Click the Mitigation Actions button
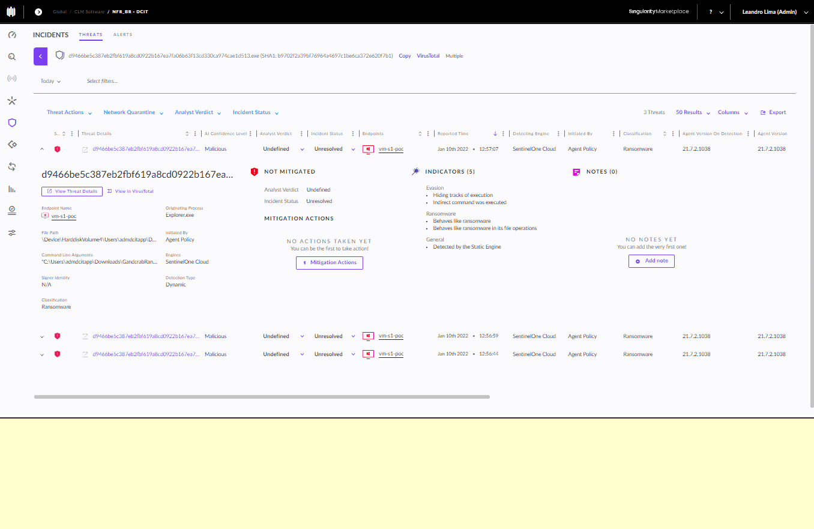Image resolution: width=814 pixels, height=529 pixels. tap(330, 262)
